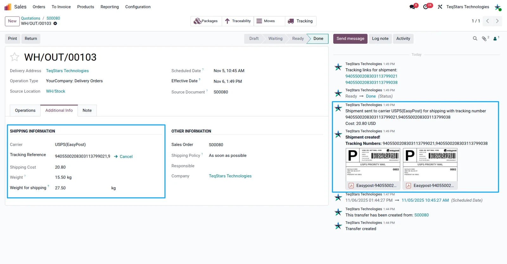Open second Easypost PDF attachment name
The image size is (507, 264).
click(433, 186)
